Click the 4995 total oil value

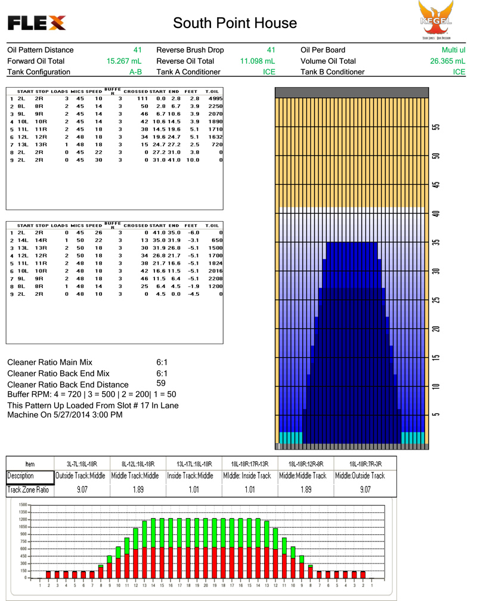pos(215,98)
